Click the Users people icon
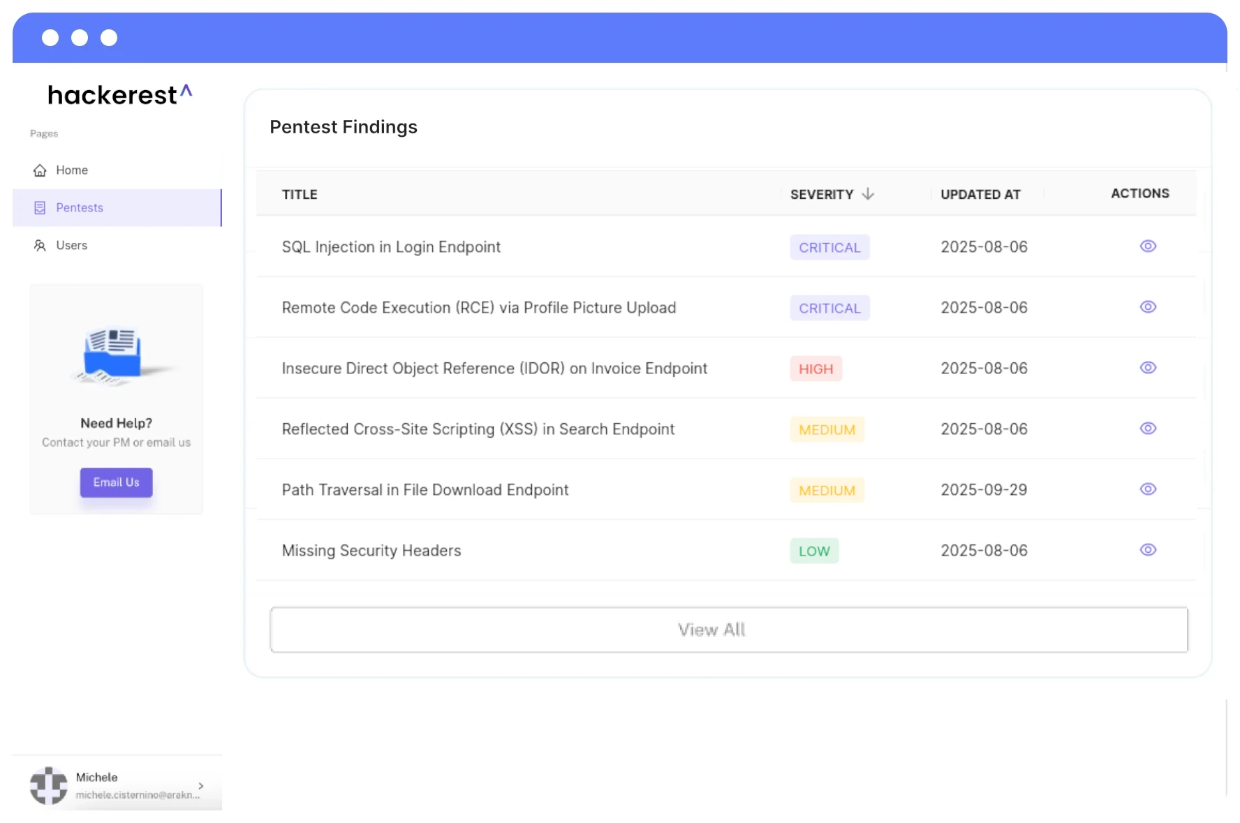 40,246
